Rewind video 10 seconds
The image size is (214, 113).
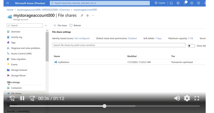tap(12, 98)
